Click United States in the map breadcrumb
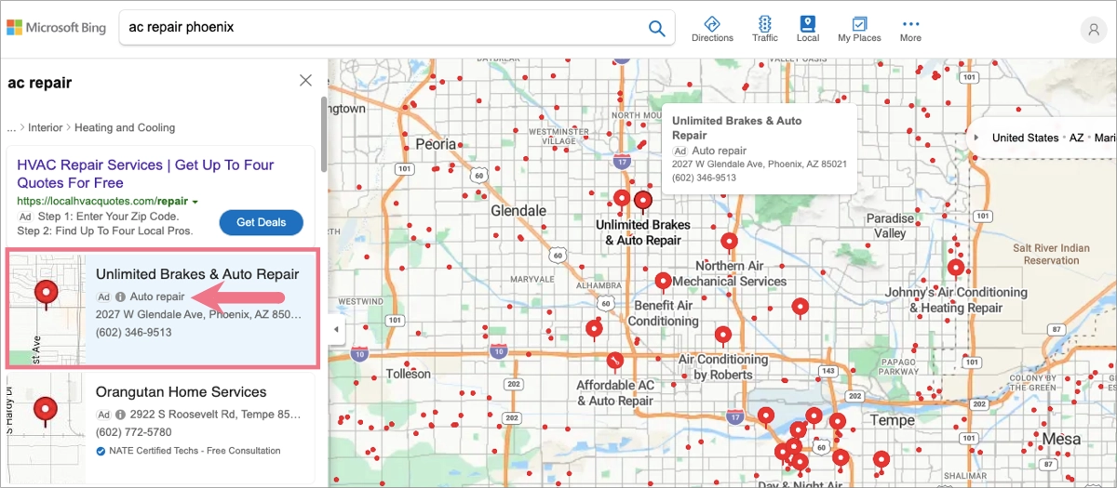Image resolution: width=1117 pixels, height=488 pixels. coord(1025,138)
